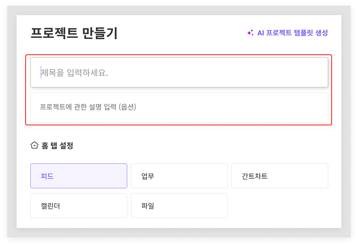Click the 간트차트 label text
Screen dimensions: 358x246
click(x=254, y=176)
